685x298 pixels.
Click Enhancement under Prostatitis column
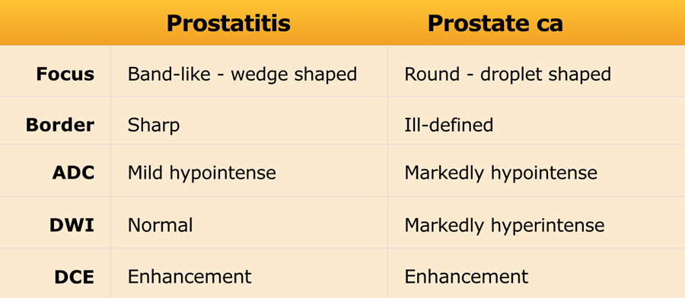pos(190,277)
